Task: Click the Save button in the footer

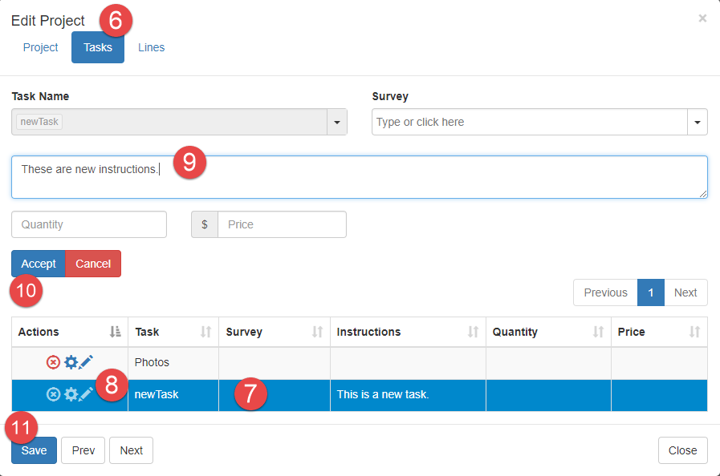Action: click(34, 450)
